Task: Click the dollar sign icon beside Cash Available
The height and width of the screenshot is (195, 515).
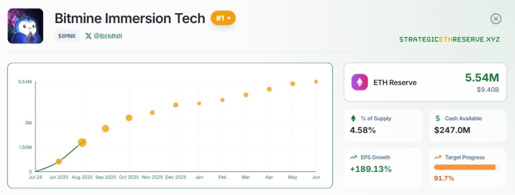Action: coord(438,118)
